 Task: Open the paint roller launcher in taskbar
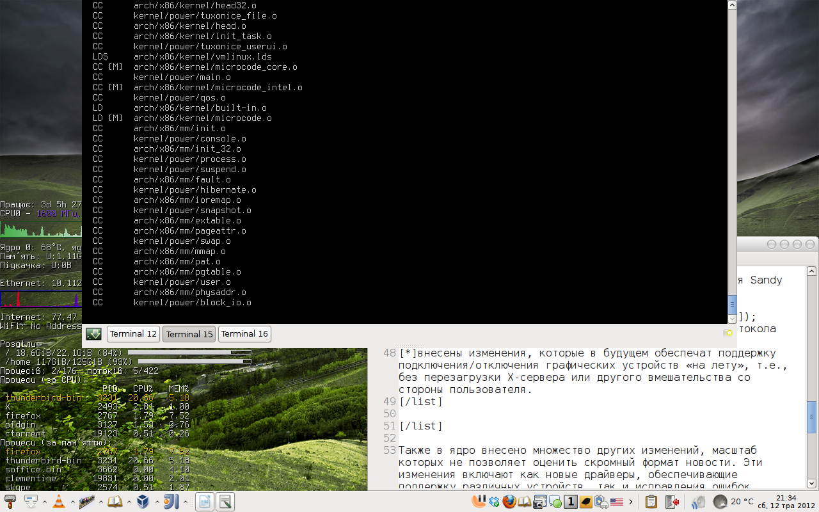10,502
